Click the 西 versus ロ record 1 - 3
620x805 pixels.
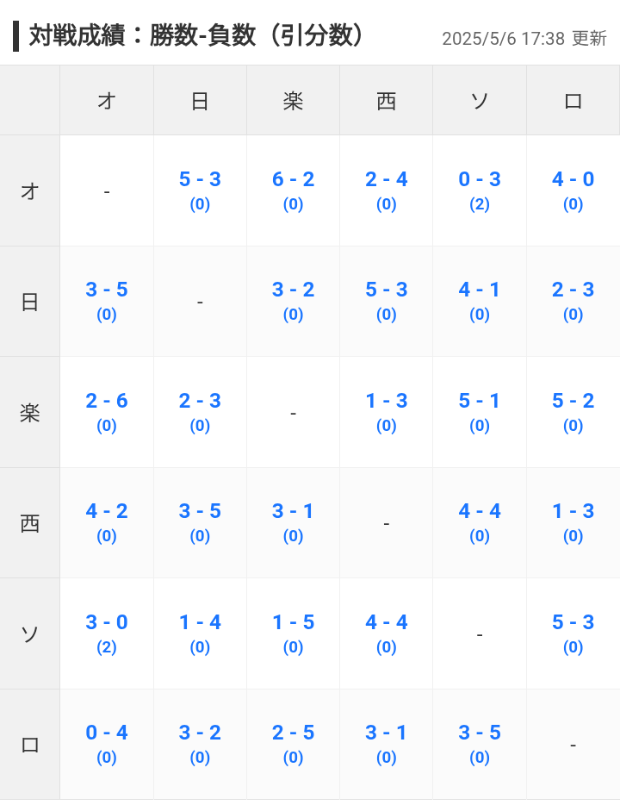click(573, 522)
